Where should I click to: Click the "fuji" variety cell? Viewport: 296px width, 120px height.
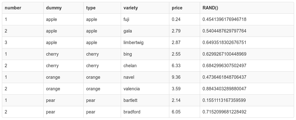[145, 19]
